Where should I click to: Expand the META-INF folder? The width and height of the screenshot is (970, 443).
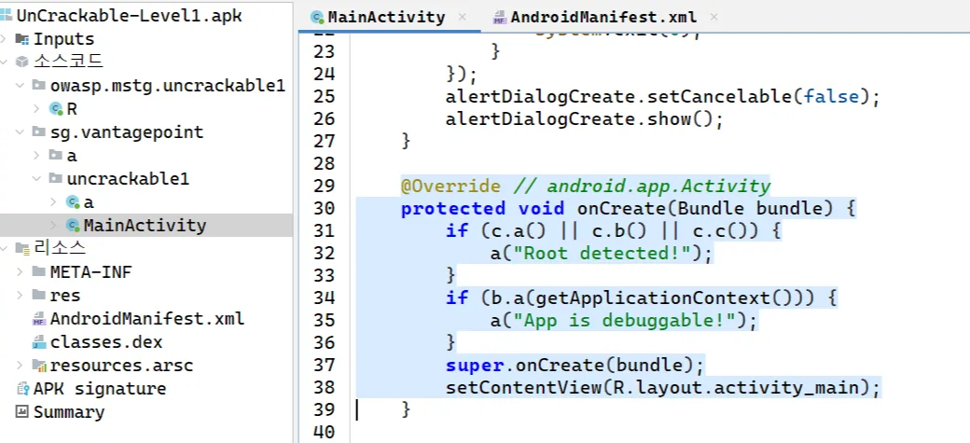21,272
